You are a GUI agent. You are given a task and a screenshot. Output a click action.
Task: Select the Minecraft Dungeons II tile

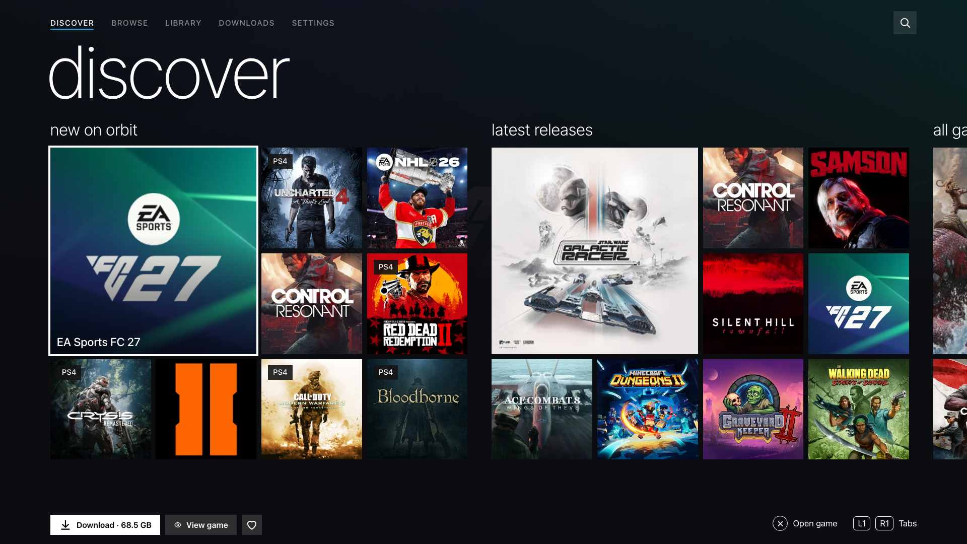[x=648, y=409]
